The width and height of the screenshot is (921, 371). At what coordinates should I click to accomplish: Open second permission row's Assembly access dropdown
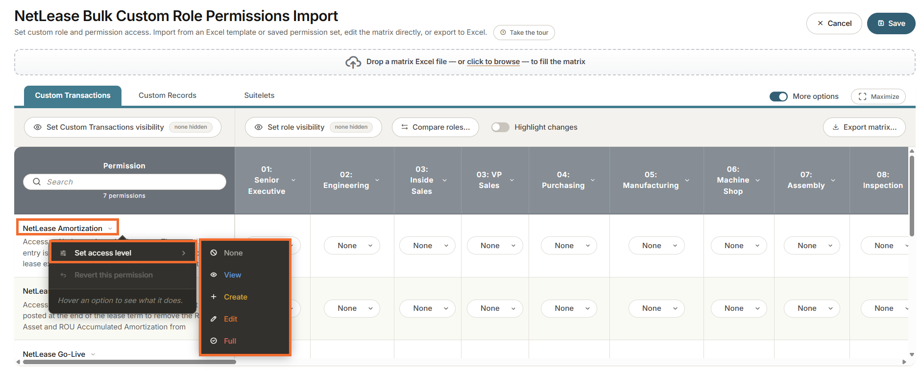pos(812,308)
